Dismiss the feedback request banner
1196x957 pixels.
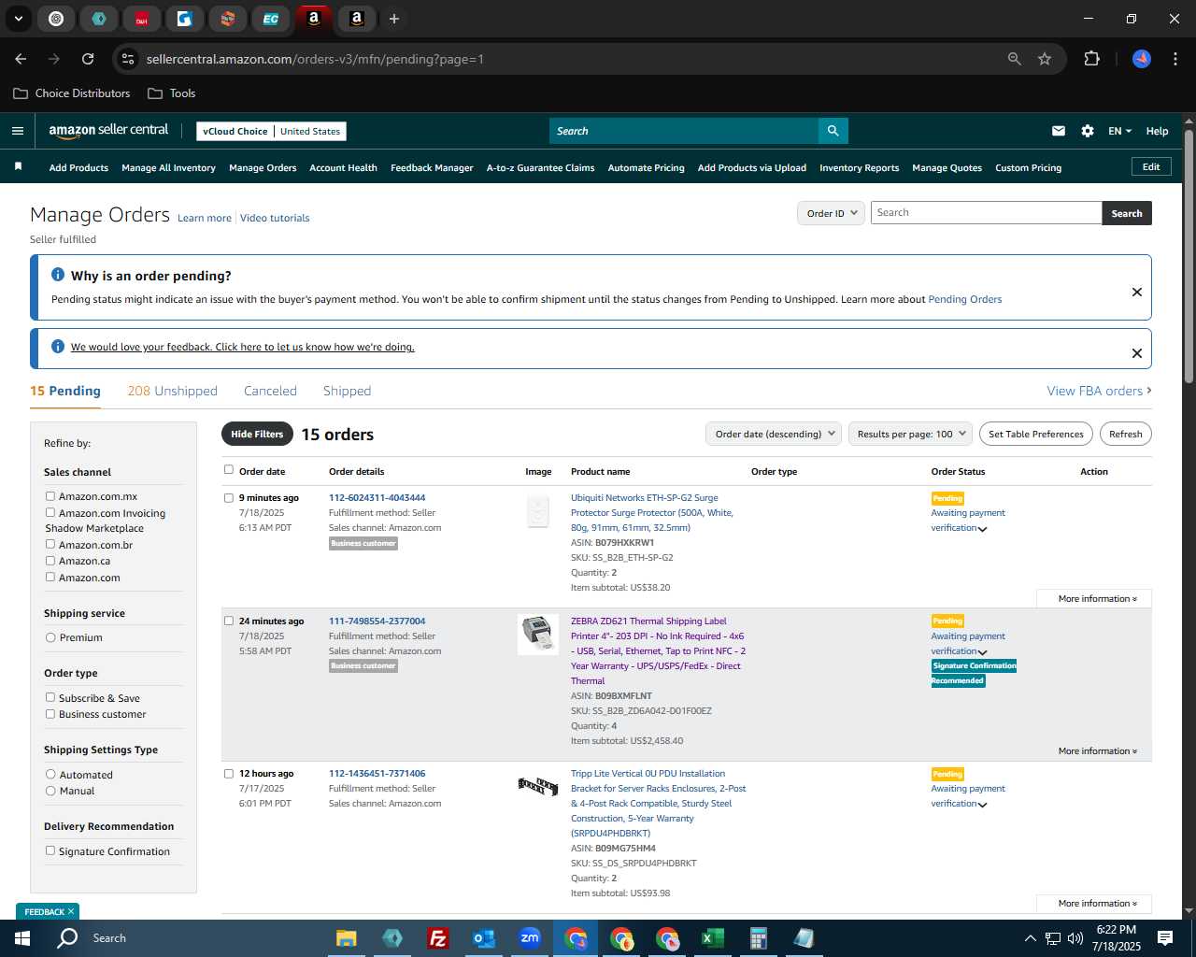click(x=1137, y=353)
